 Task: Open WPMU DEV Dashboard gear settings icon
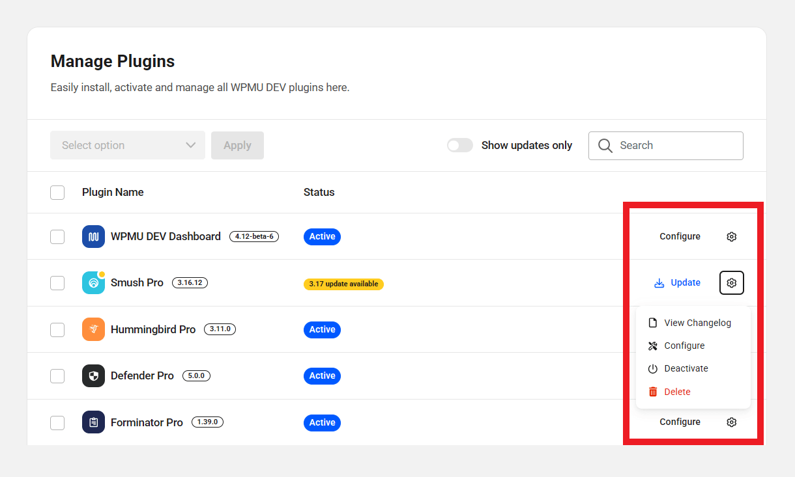731,236
